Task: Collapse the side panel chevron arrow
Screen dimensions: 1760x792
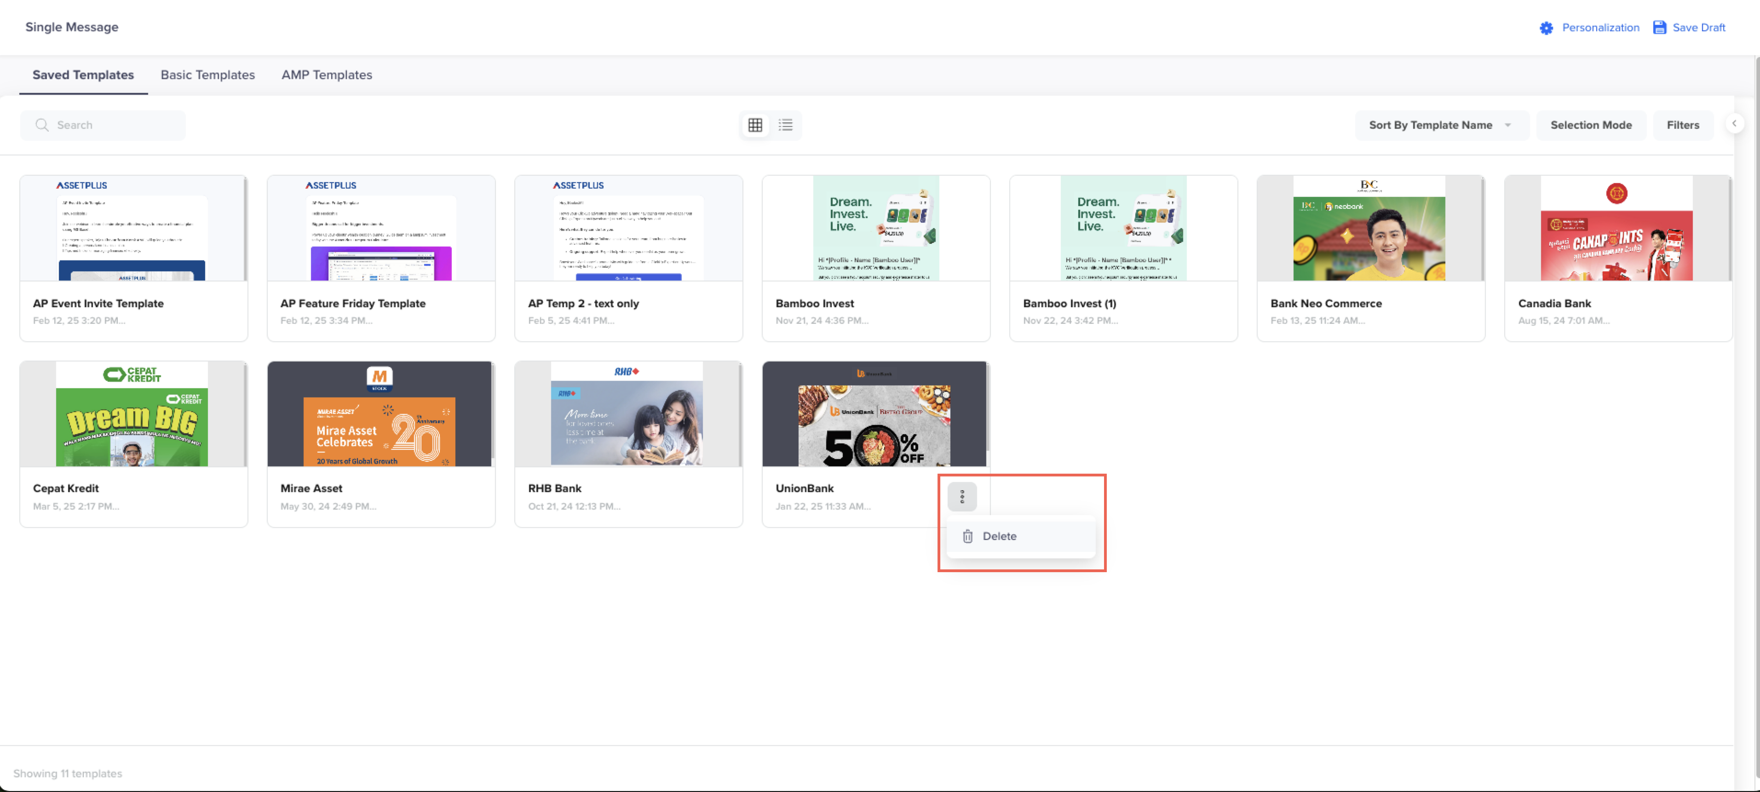Action: 1734,124
